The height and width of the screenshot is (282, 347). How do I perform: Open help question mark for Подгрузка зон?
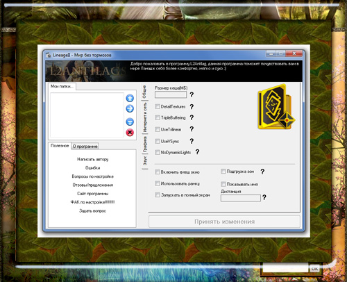pyautogui.click(x=262, y=172)
